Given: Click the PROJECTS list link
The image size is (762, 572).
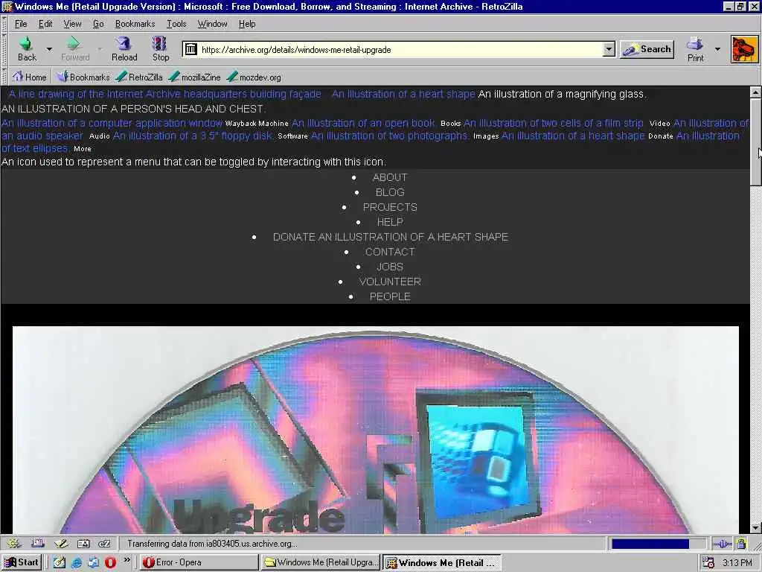Looking at the screenshot, I should pos(390,207).
